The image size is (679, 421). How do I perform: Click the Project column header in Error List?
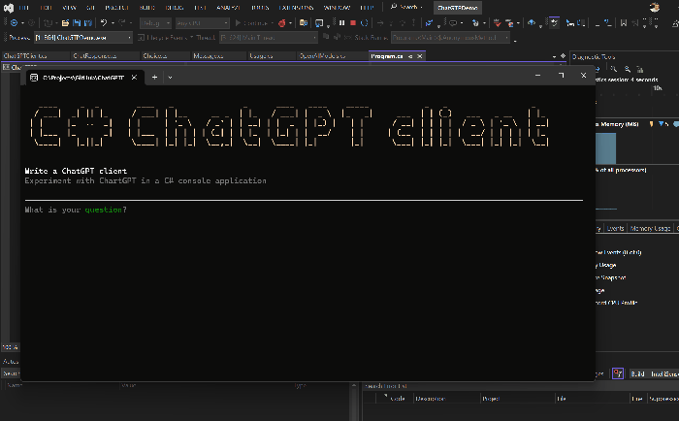517,399
